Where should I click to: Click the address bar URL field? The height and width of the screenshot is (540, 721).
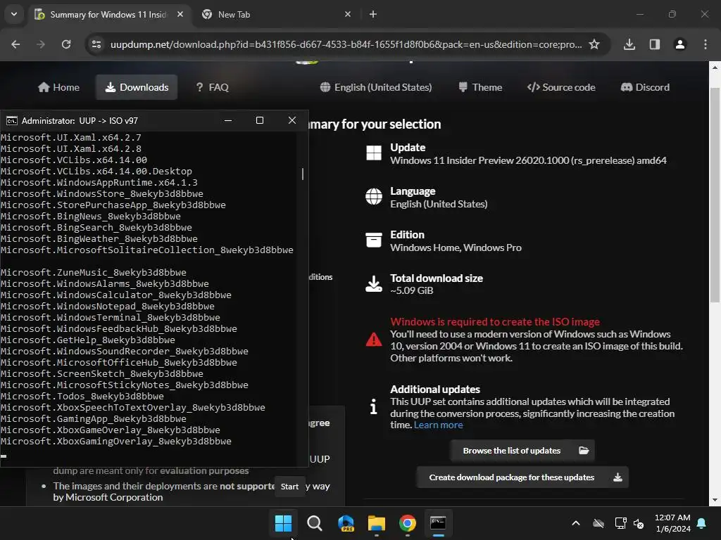tap(346, 44)
